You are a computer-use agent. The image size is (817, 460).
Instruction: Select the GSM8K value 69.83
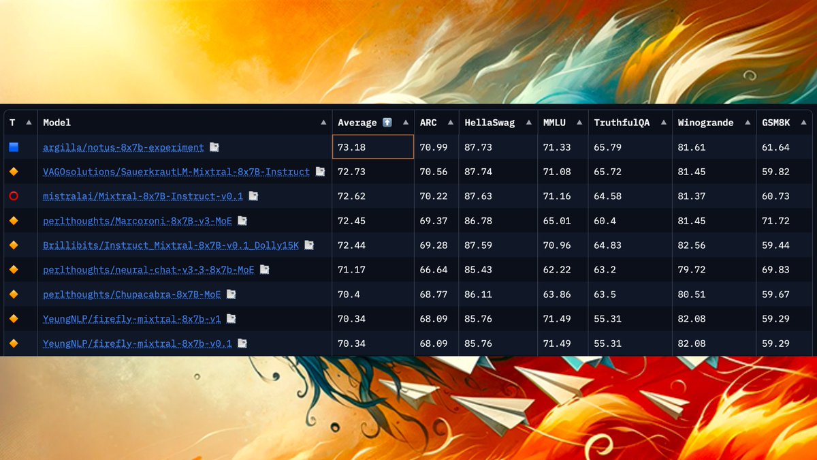click(x=776, y=270)
